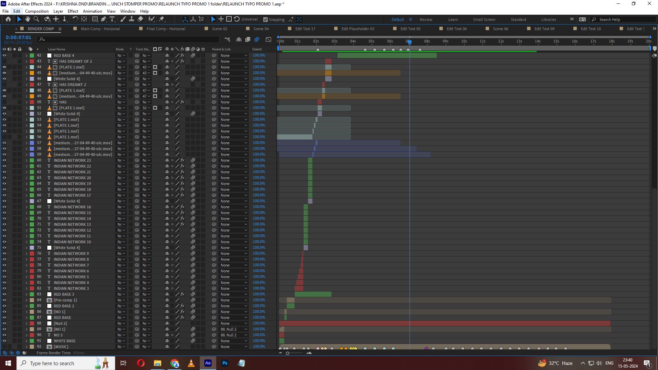Select the Hand tool
Screen dimensions: 658x370
click(x=27, y=19)
